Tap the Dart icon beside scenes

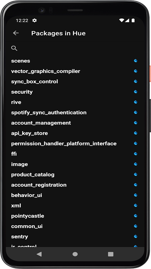pos(136,61)
